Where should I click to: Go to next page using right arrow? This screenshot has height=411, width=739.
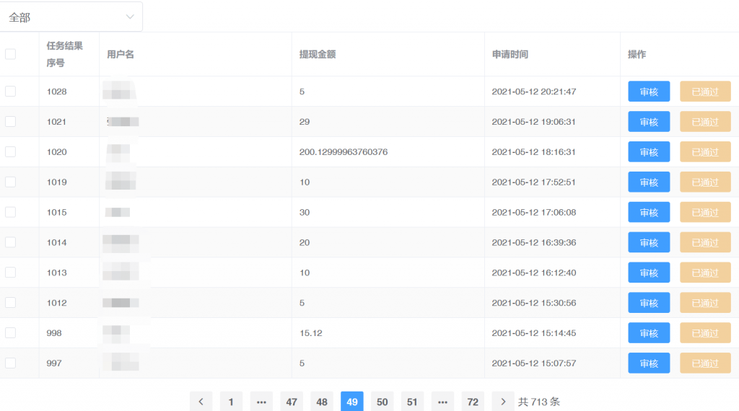click(x=503, y=402)
